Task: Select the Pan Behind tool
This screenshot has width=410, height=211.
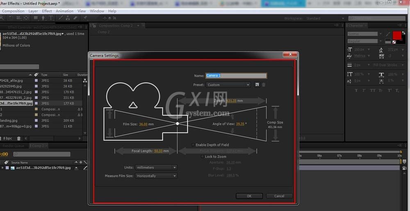Action: click(26, 18)
